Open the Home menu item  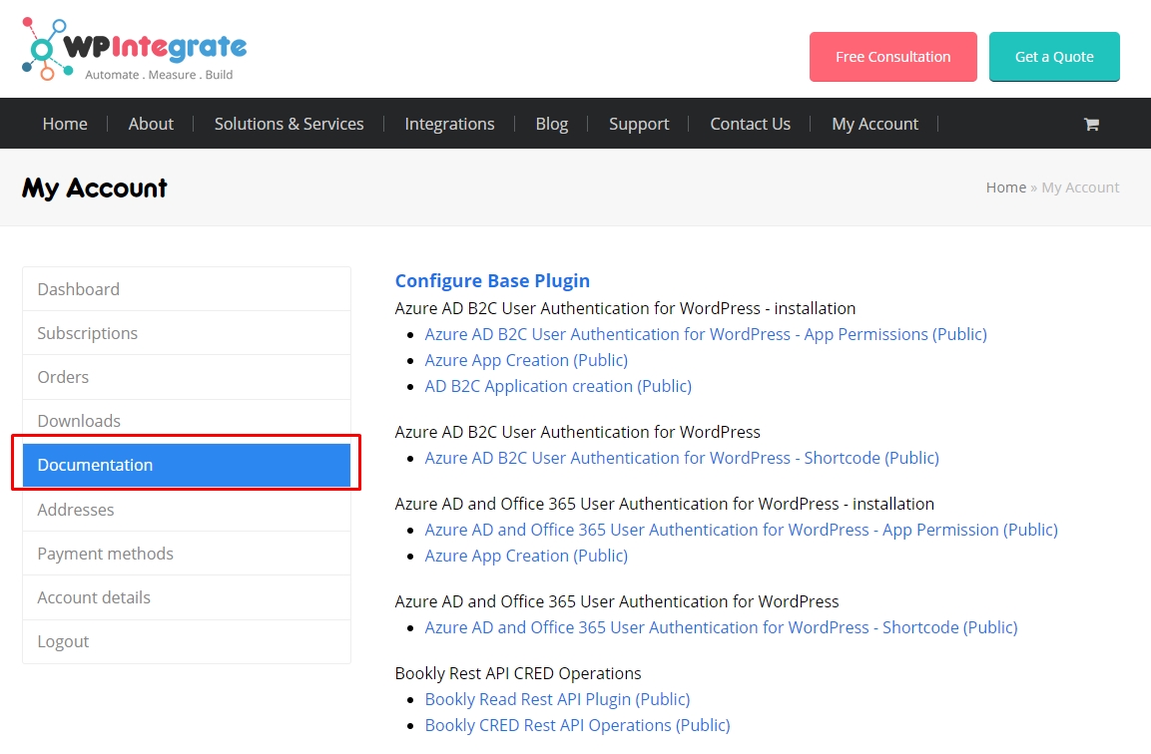[65, 124]
